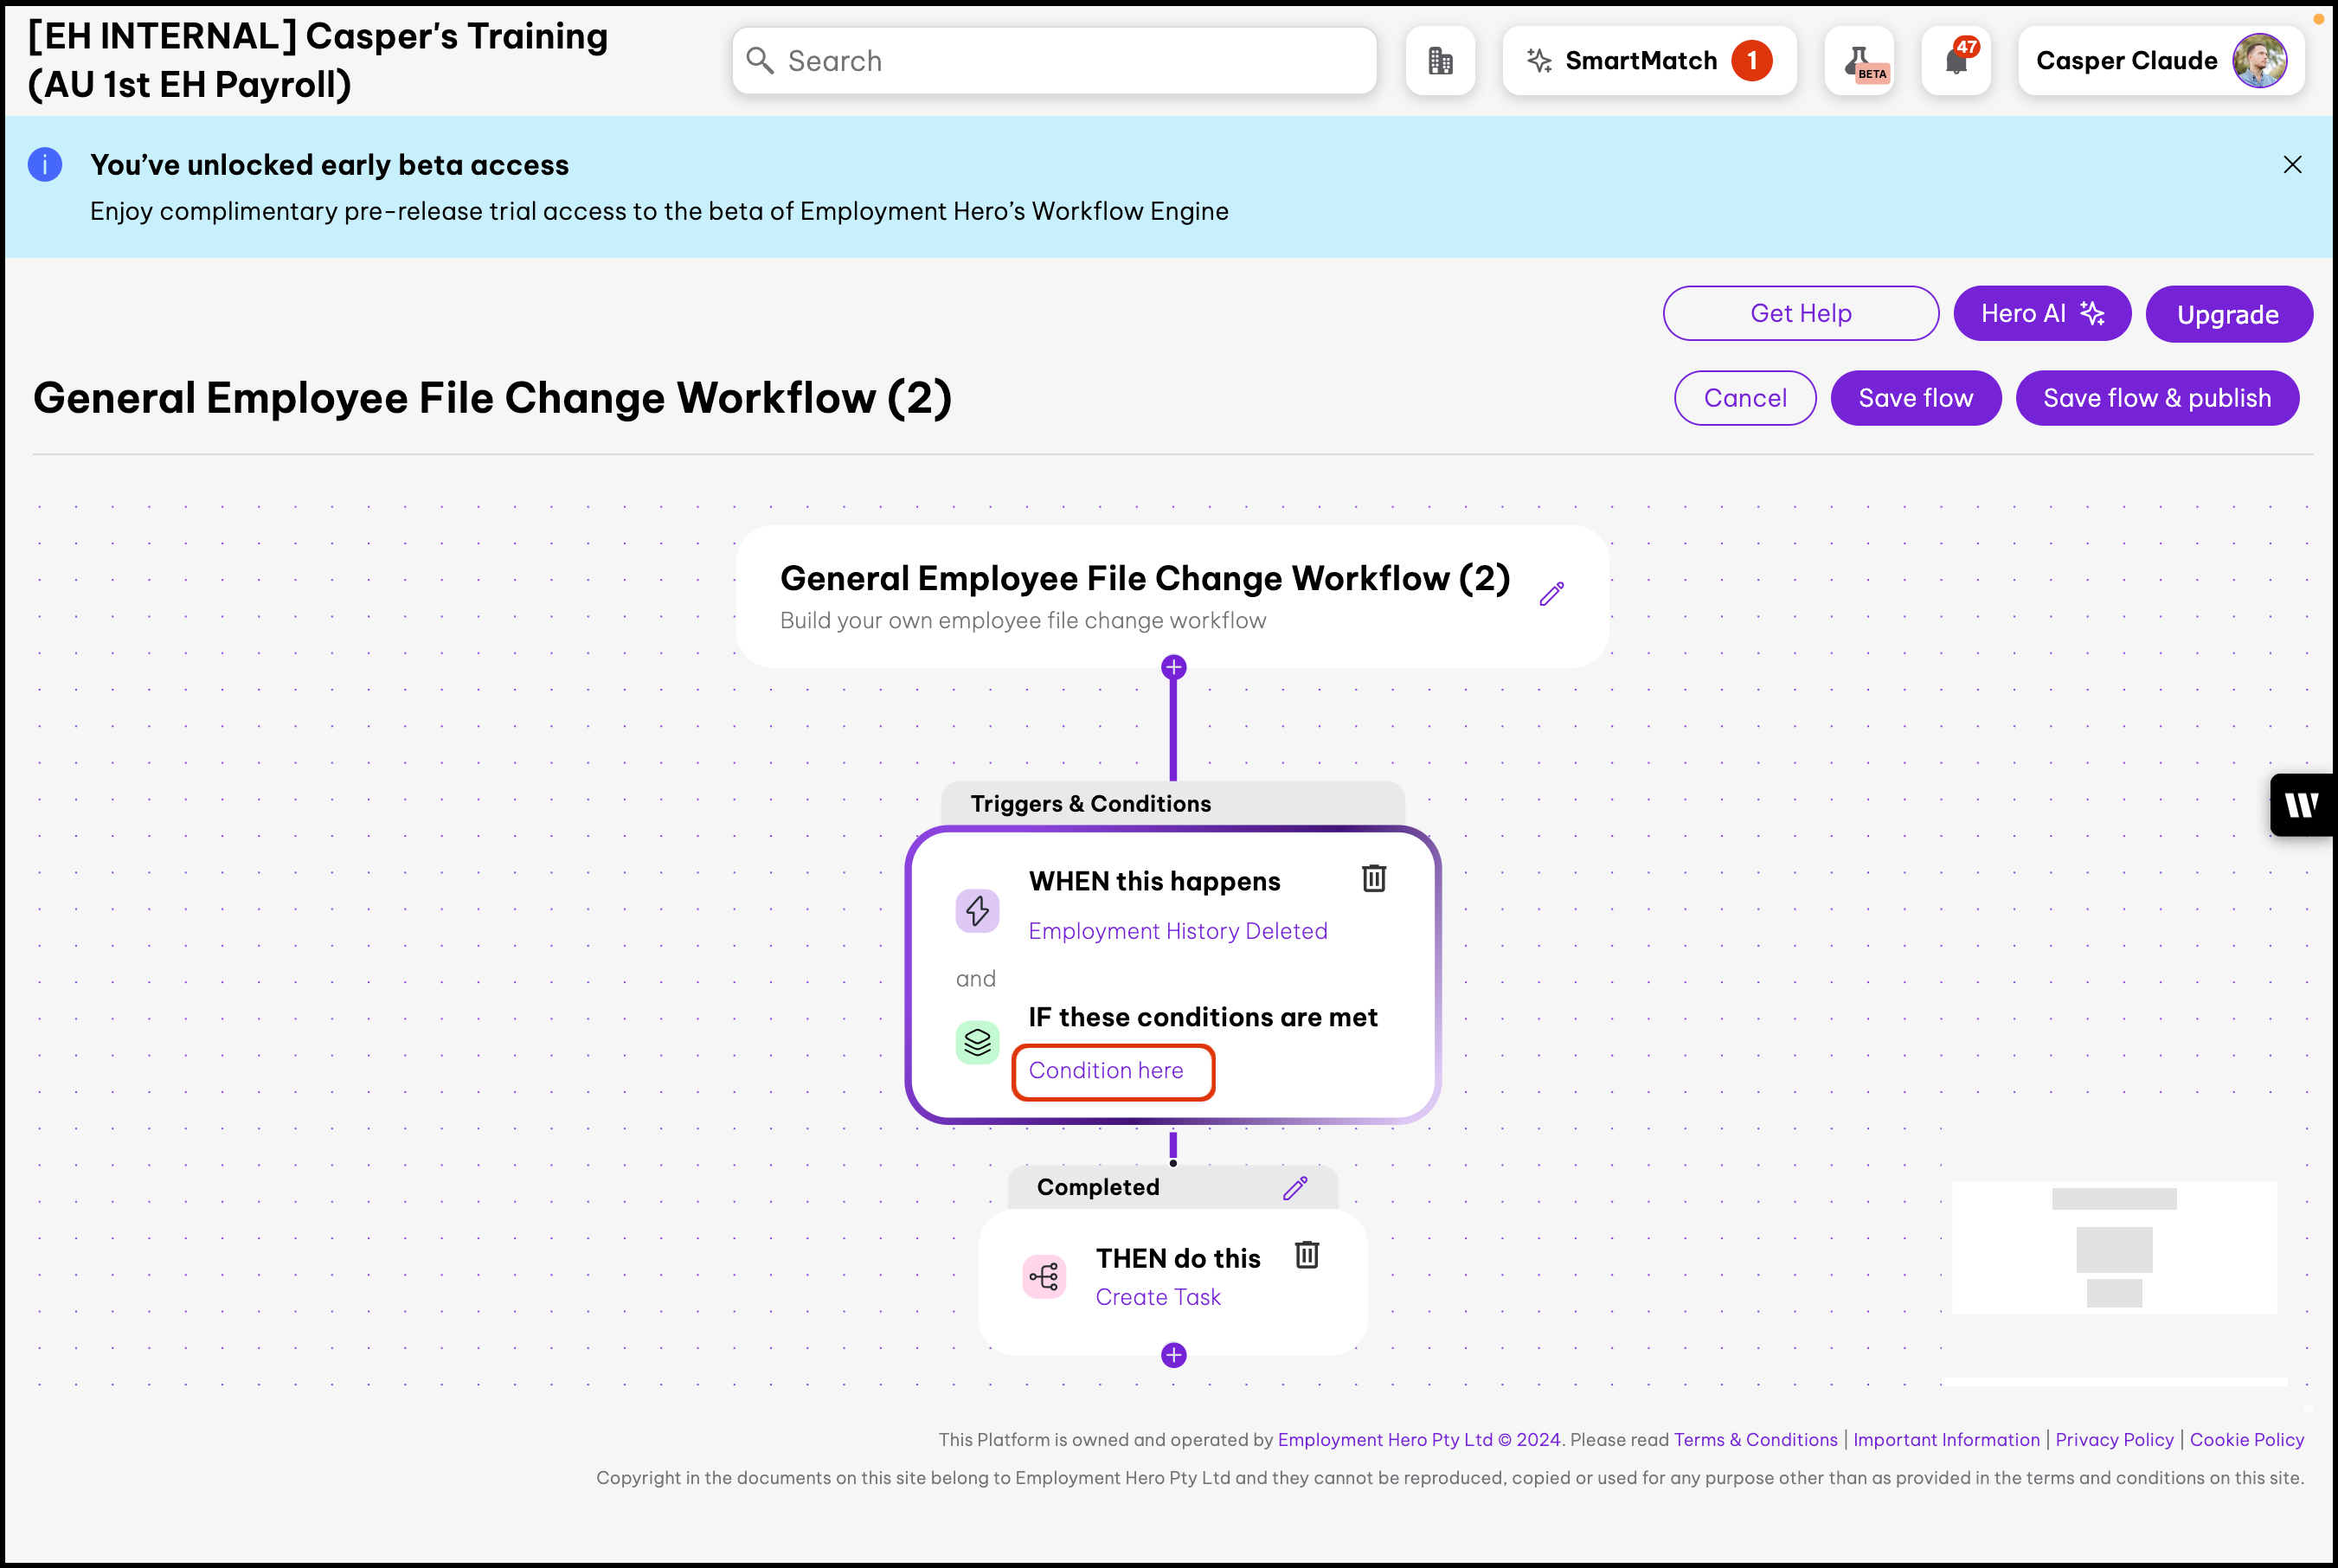Dismiss the beta access banner

coord(2292,165)
